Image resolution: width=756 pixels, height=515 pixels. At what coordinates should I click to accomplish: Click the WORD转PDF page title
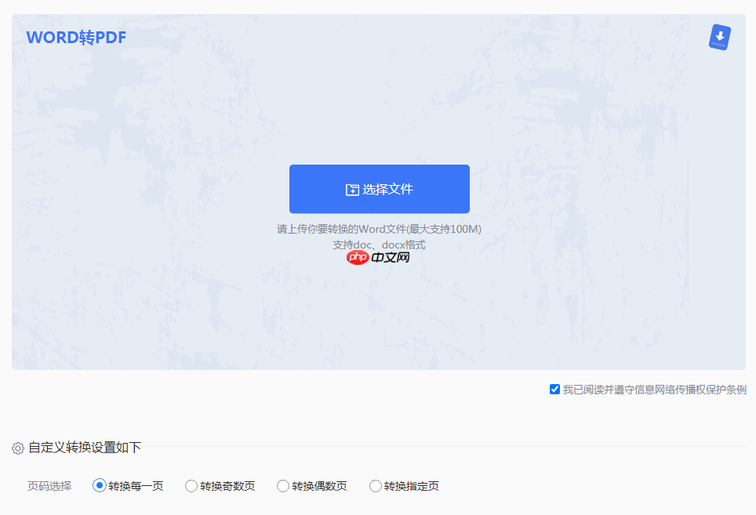click(x=76, y=36)
